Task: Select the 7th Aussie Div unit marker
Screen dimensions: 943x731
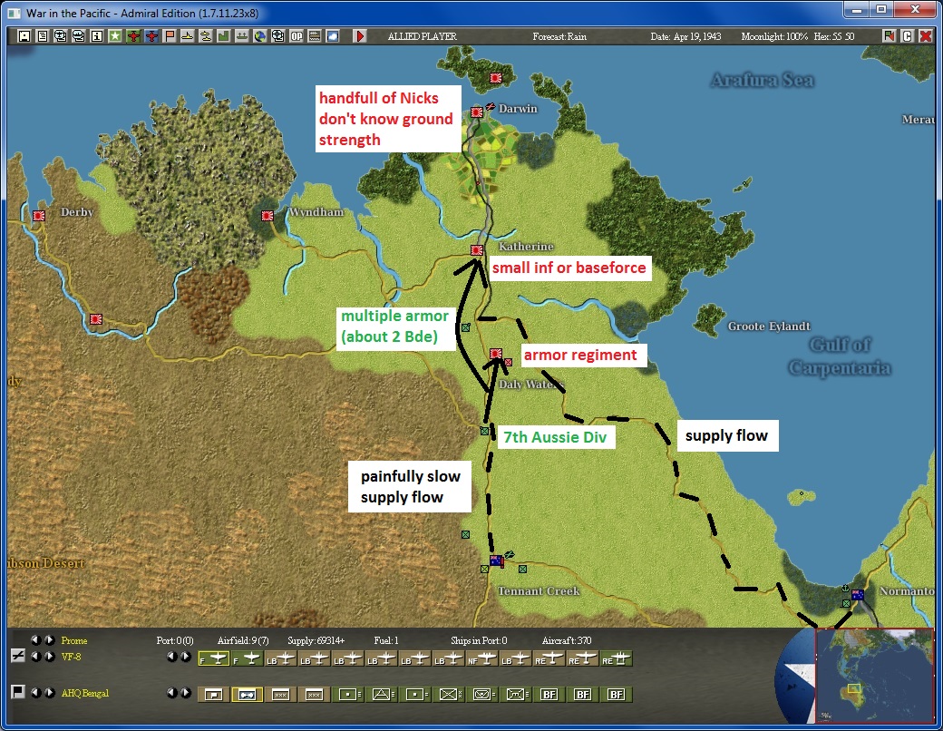Action: pyautogui.click(x=484, y=431)
